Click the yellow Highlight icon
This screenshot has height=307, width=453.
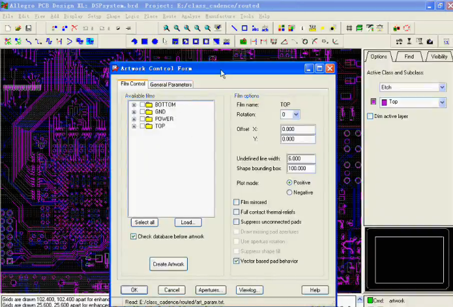coord(323,28)
